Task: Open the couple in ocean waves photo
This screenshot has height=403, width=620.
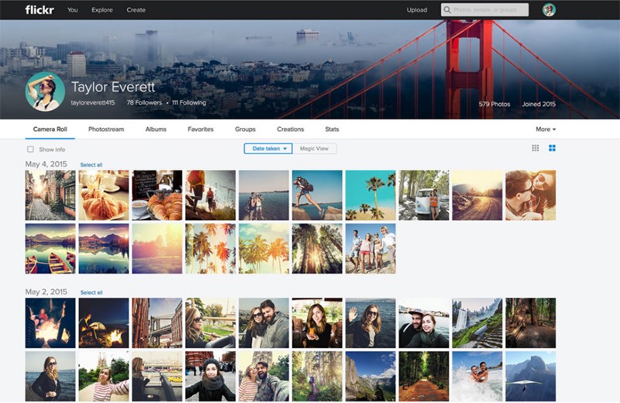Action: pyautogui.click(x=477, y=377)
